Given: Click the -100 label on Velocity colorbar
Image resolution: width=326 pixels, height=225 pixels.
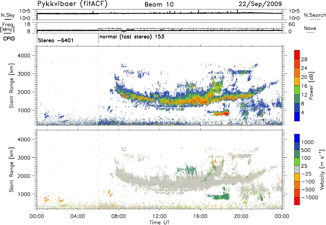Looking at the screenshot, I should [308, 182].
